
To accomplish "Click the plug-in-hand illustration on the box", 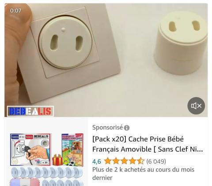I will click(37, 153).
